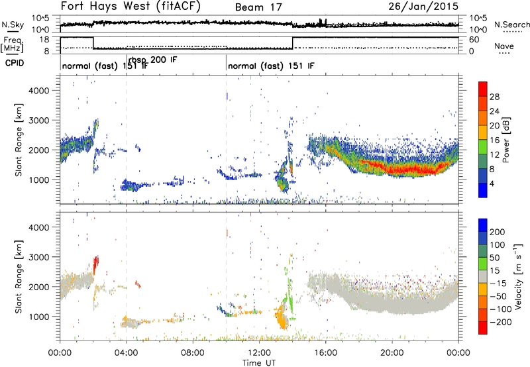Click the Velocity tick label '-15'
The height and width of the screenshot is (367, 530).
(498, 284)
